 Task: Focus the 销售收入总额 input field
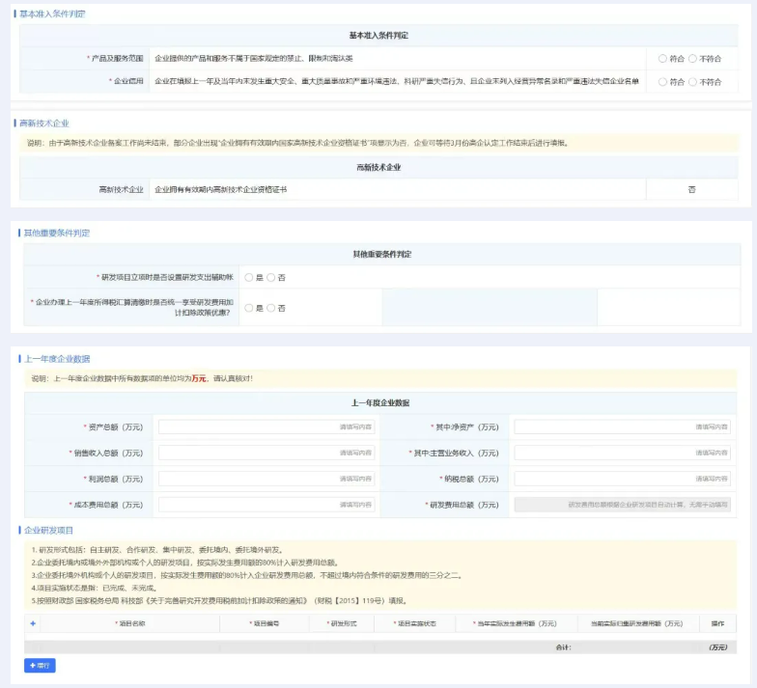(266, 453)
